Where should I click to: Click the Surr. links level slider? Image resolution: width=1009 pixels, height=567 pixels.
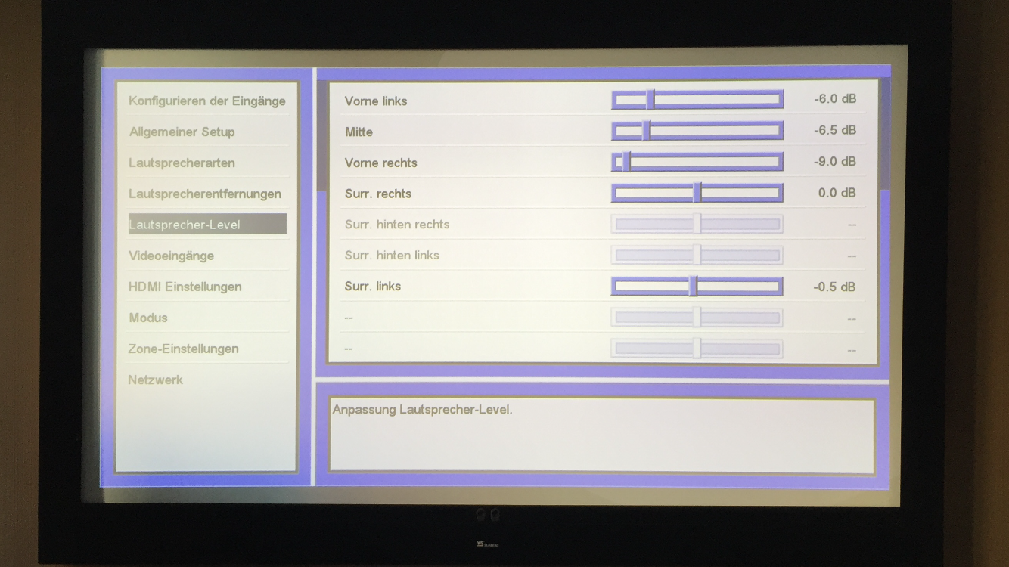697,287
